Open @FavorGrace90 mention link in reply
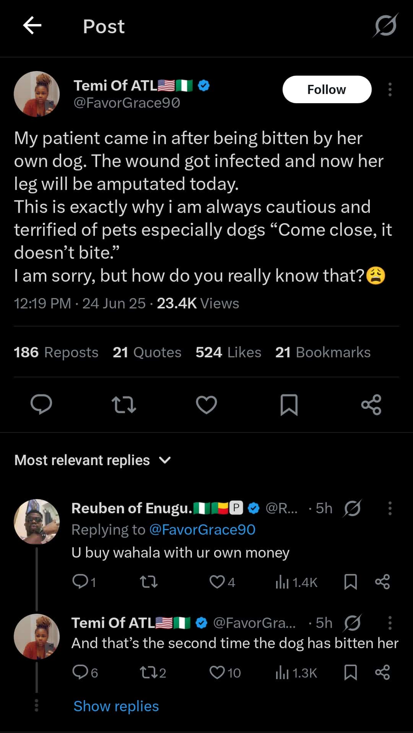The image size is (413, 733). [x=202, y=530]
